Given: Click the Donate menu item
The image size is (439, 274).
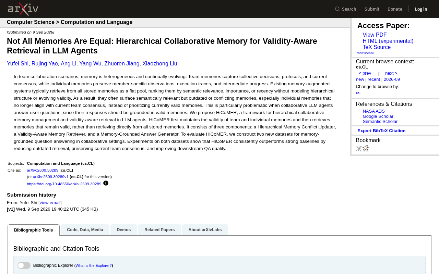Looking at the screenshot, I should pyautogui.click(x=395, y=9).
